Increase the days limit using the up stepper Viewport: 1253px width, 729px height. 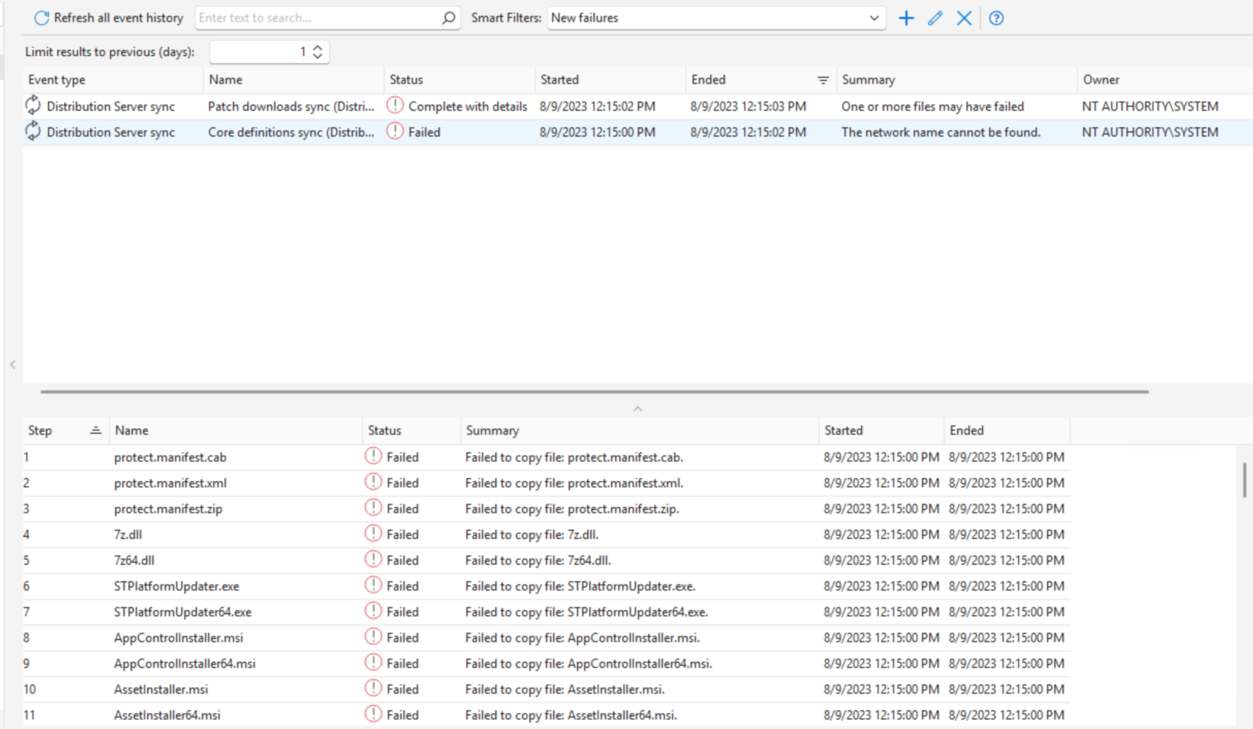317,47
